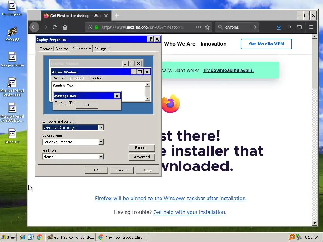Bookmark this page with star icon
The image size is (323, 242).
pyautogui.click(x=207, y=27)
